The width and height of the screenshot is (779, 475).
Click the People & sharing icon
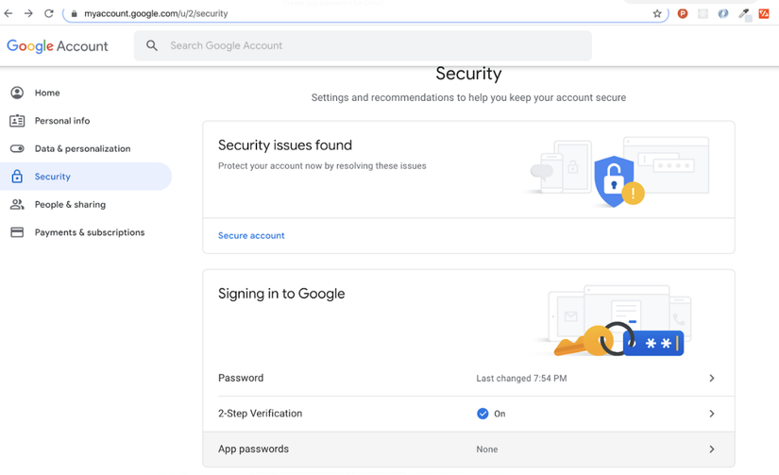17,204
